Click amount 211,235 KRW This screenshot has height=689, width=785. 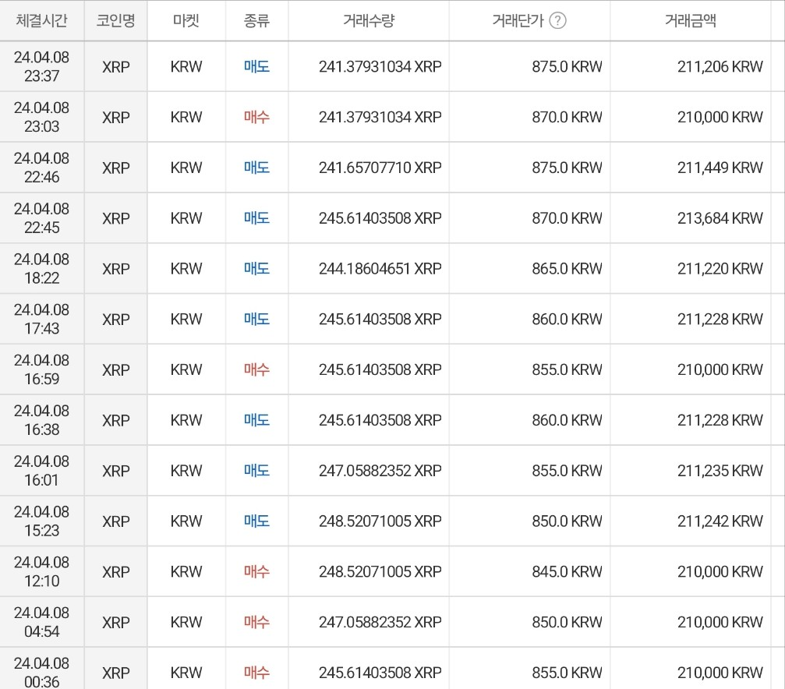coord(720,471)
